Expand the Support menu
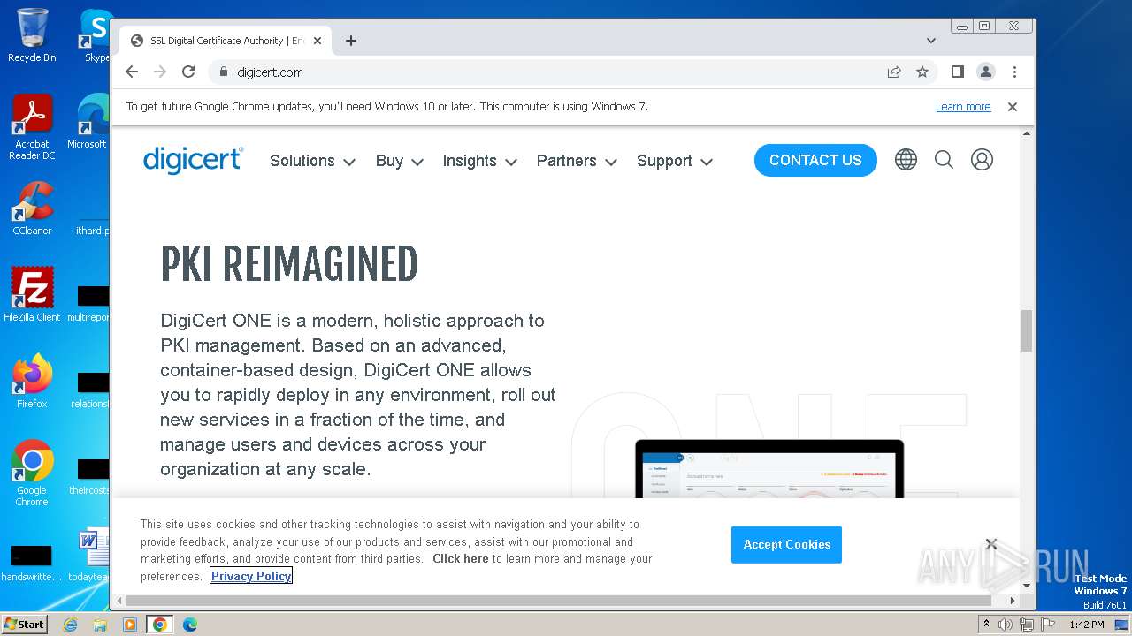This screenshot has height=636, width=1132. tap(675, 161)
